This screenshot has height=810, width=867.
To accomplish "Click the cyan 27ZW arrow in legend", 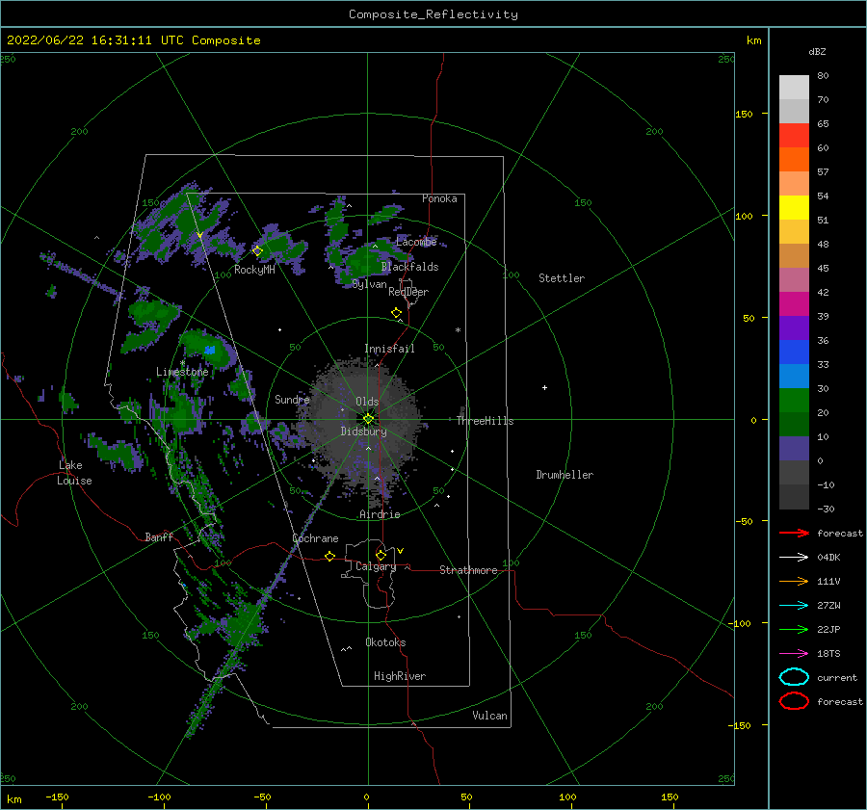I will [x=794, y=606].
